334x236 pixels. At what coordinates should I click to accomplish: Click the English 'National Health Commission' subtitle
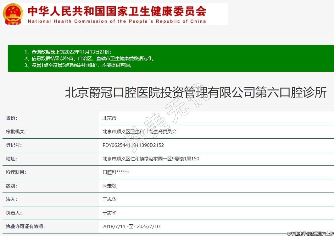pyautogui.click(x=117, y=21)
